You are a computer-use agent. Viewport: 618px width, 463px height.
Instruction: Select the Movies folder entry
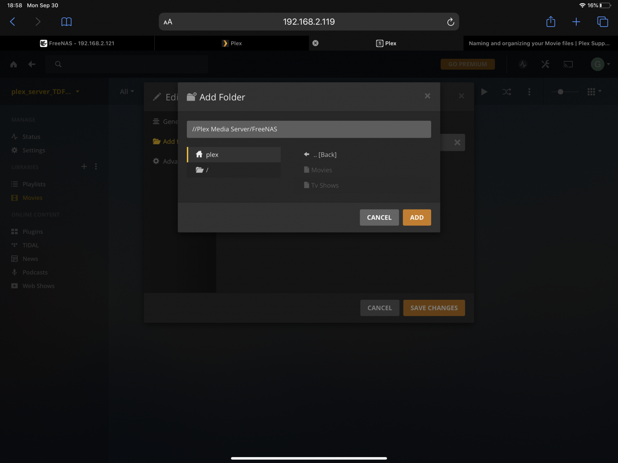tap(318, 170)
